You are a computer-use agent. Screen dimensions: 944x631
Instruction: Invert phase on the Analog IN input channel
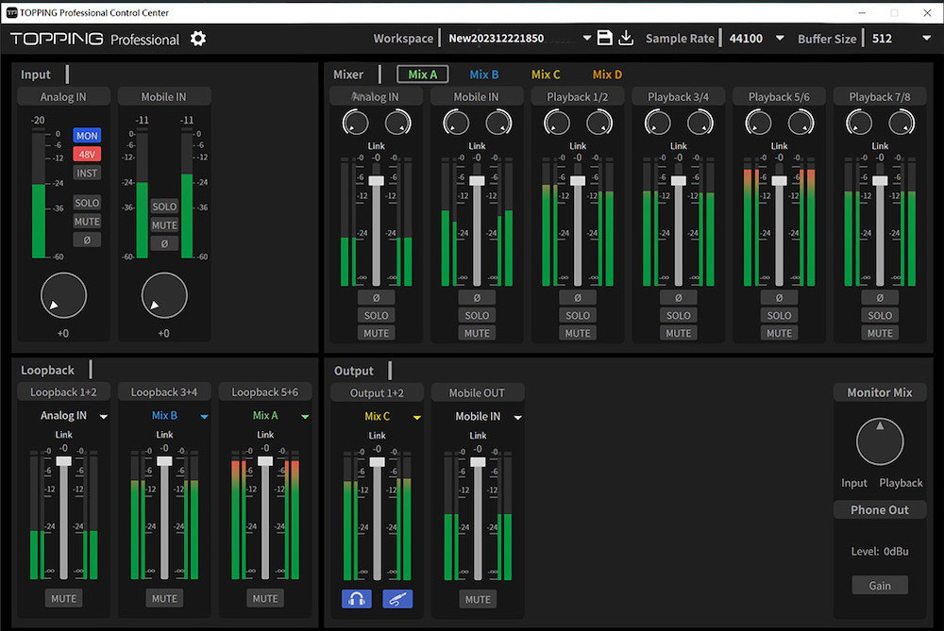(x=87, y=240)
